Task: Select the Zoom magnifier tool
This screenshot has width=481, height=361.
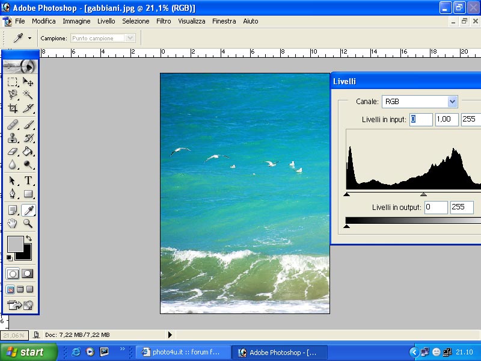Action: coord(28,223)
